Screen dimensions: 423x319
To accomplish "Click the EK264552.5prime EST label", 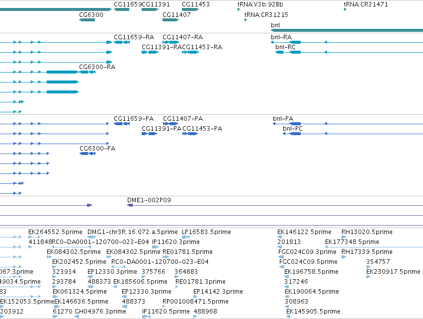I will click(x=55, y=232).
